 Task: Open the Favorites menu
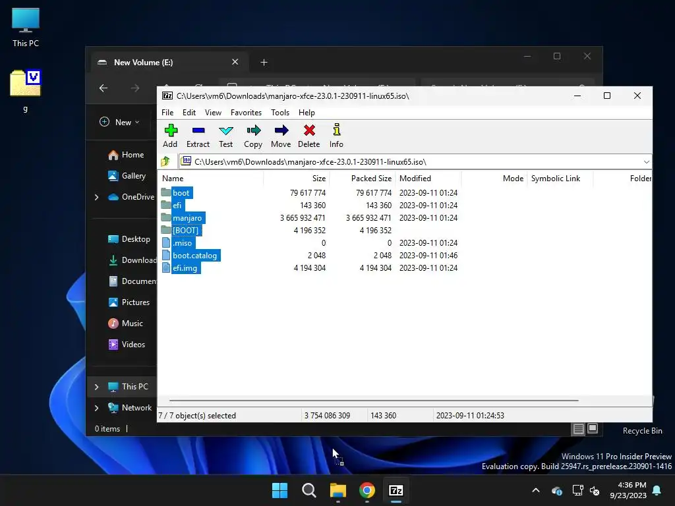click(x=246, y=112)
